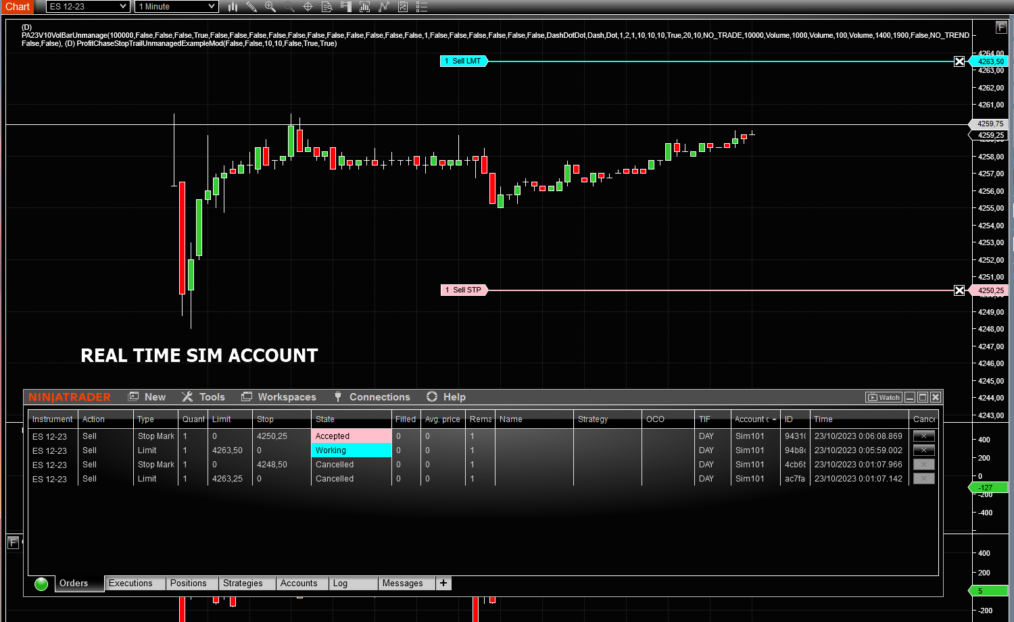Click the green connection status indicator
The height and width of the screenshot is (622, 1014).
[41, 584]
